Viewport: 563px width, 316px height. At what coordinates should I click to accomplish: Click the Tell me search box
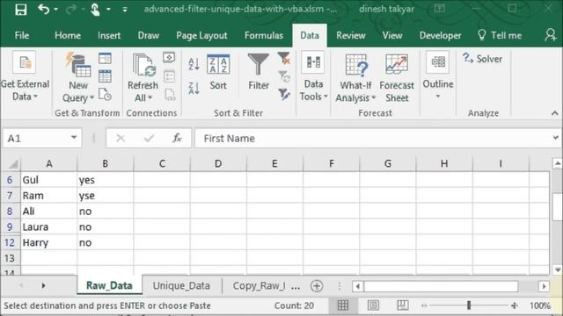click(x=500, y=35)
